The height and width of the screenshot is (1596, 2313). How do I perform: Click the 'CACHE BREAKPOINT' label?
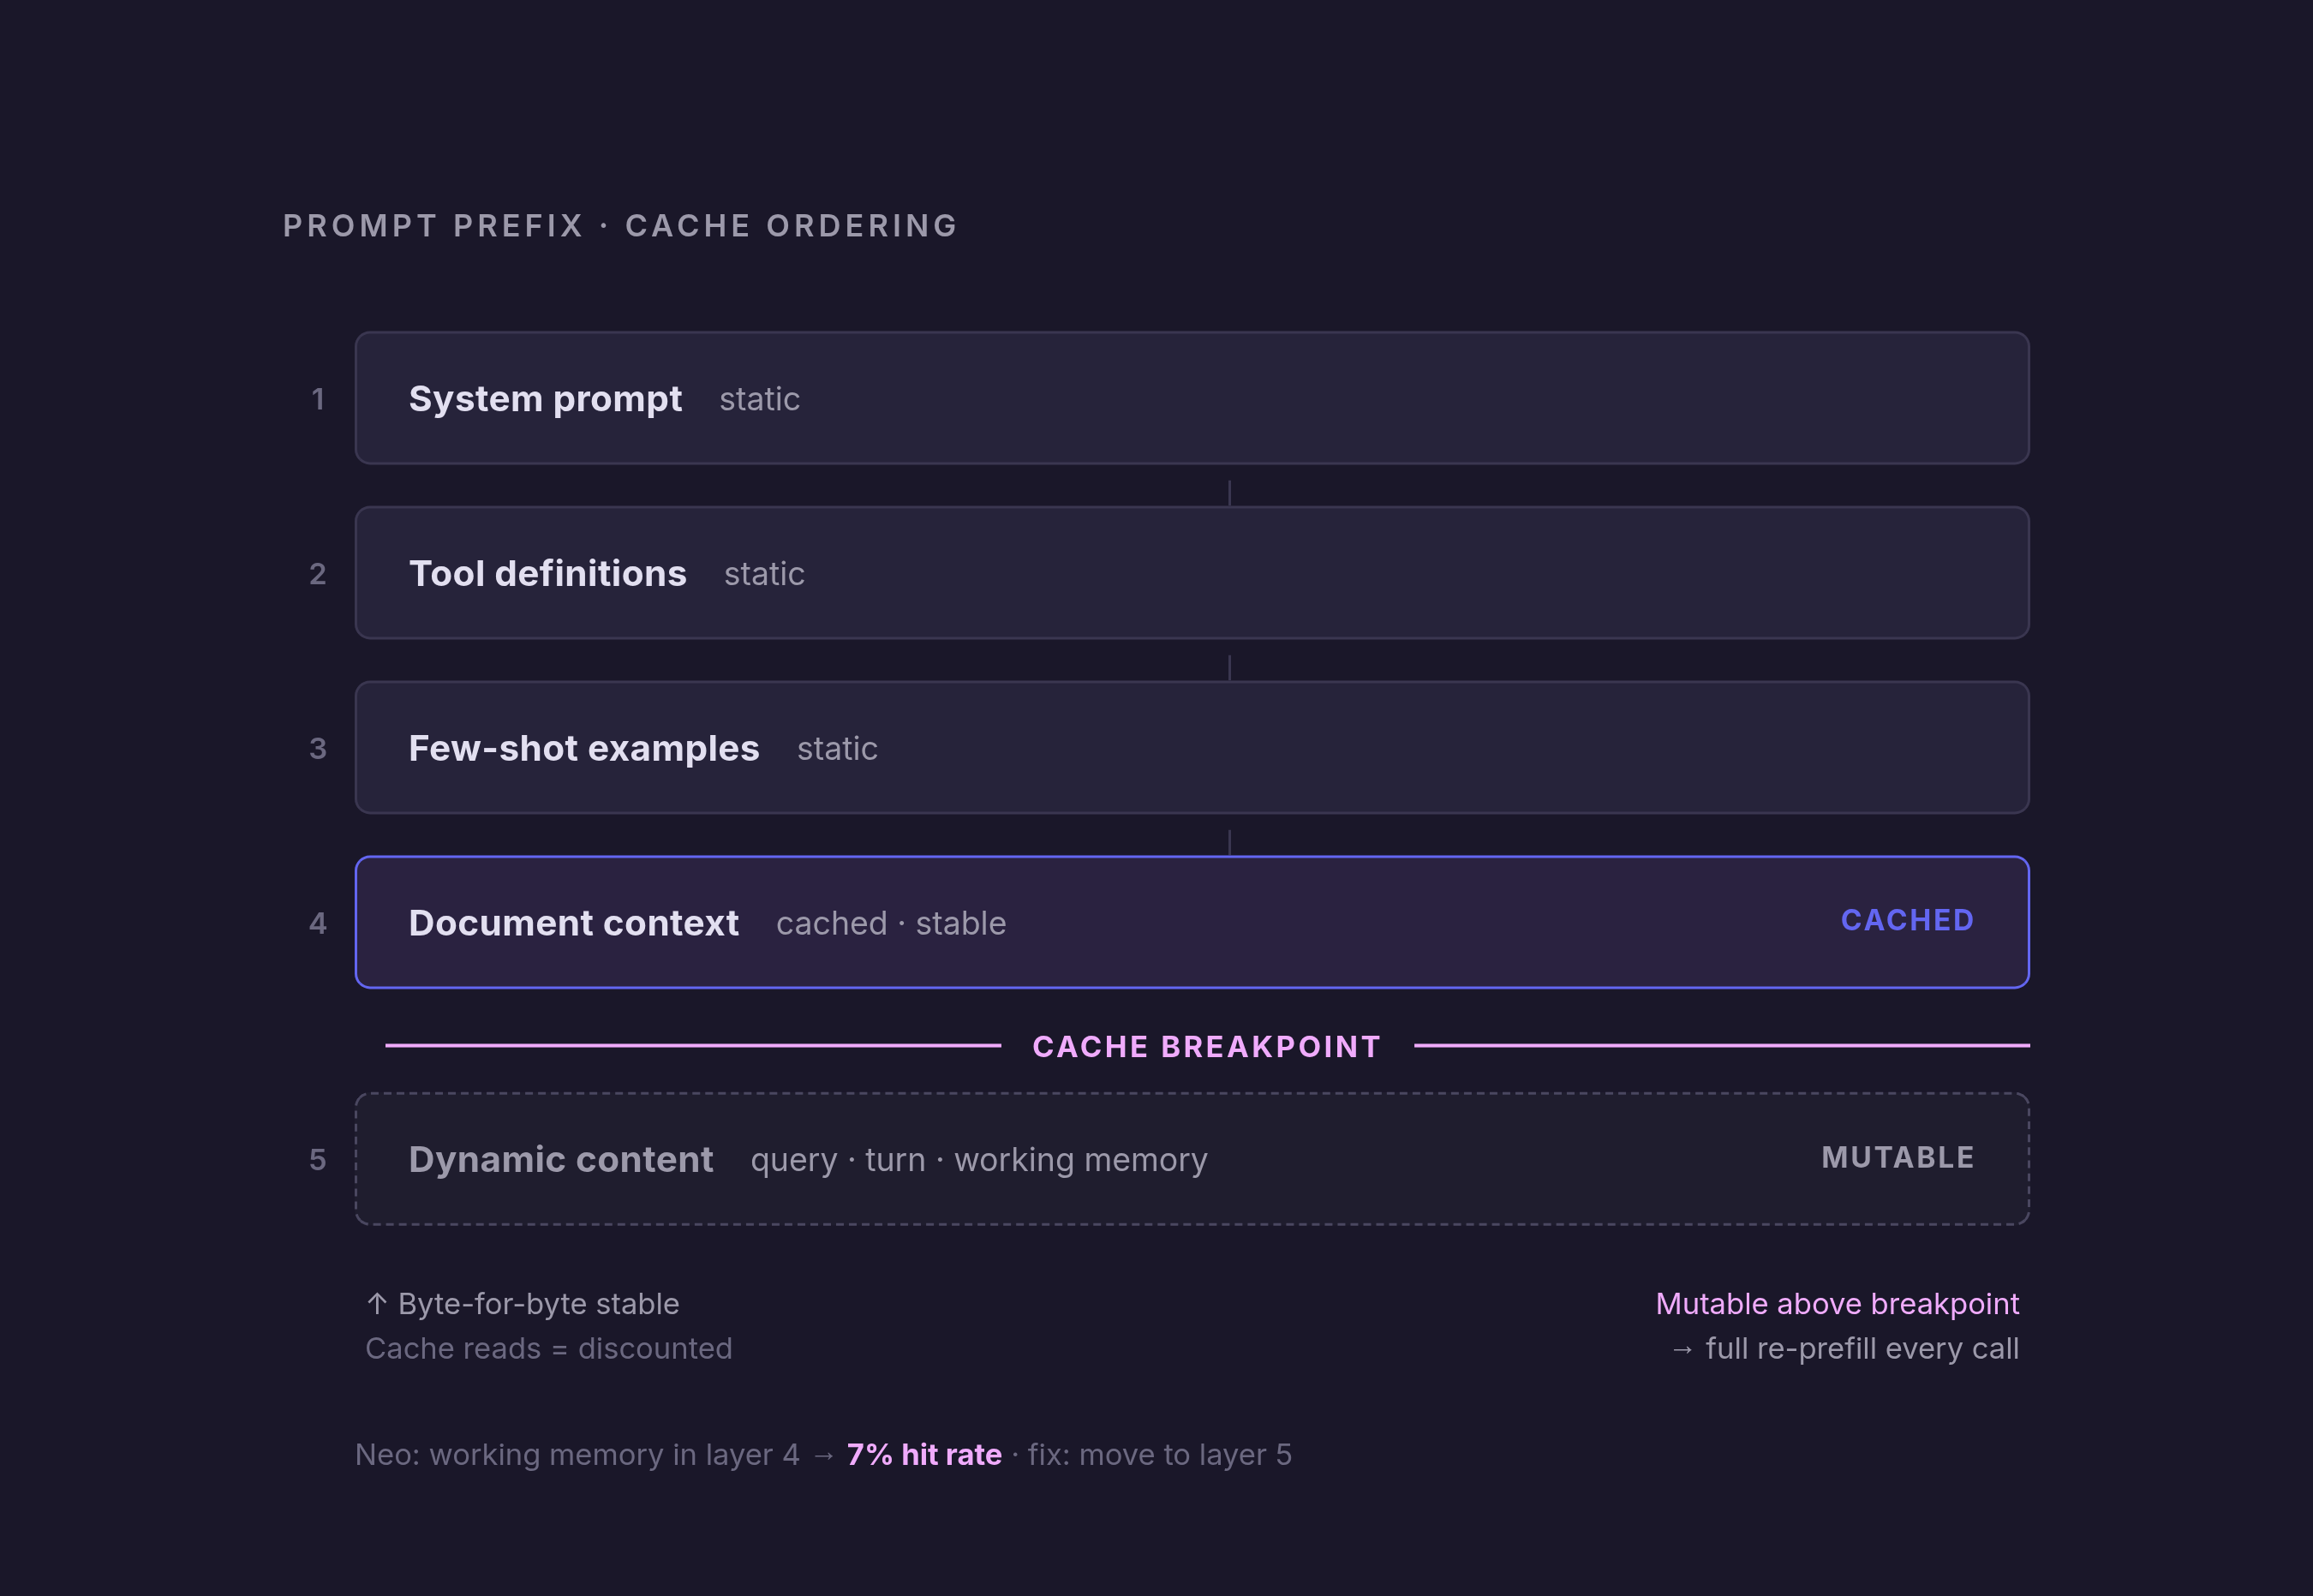click(1207, 1047)
